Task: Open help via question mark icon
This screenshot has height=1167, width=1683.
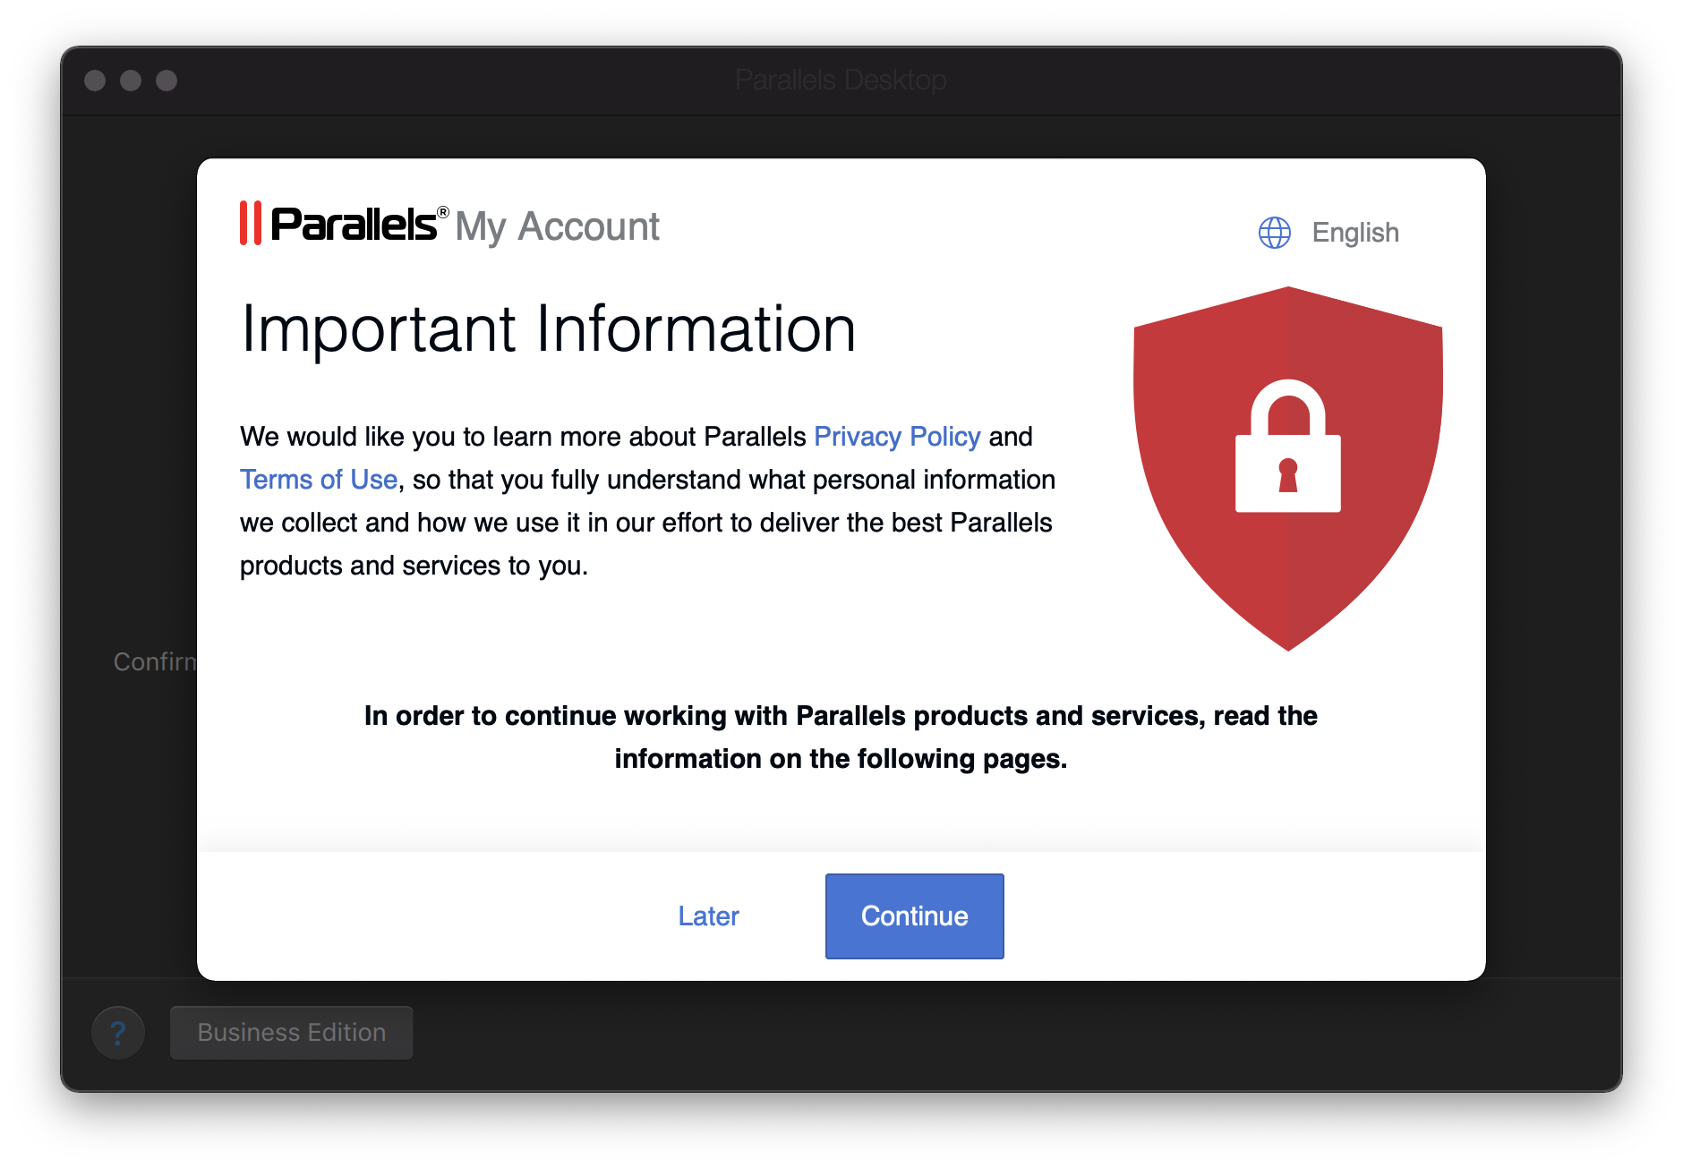Action: click(118, 1033)
